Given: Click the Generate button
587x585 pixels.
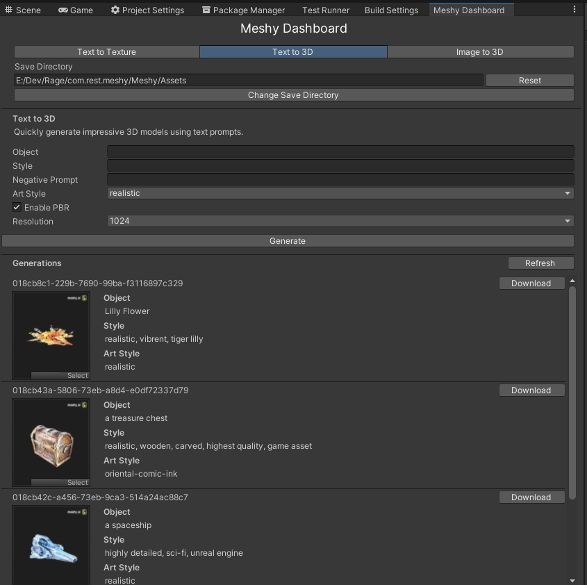Looking at the screenshot, I should click(287, 240).
